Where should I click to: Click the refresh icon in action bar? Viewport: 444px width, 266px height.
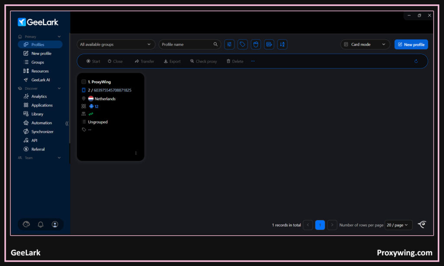coord(416,62)
